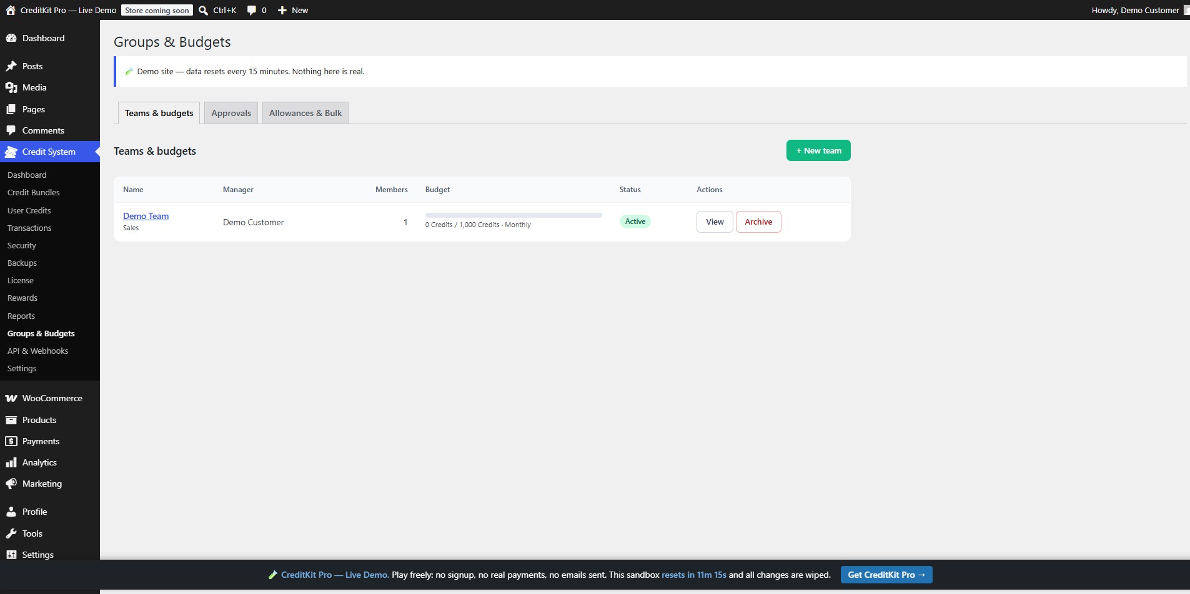Open Credit Bundles submenu item
Screen dimensions: 1190x594
(34, 192)
